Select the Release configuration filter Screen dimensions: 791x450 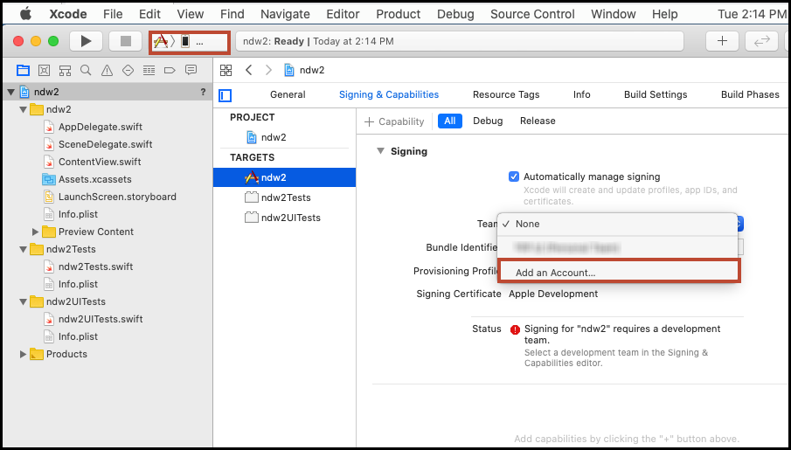click(538, 121)
